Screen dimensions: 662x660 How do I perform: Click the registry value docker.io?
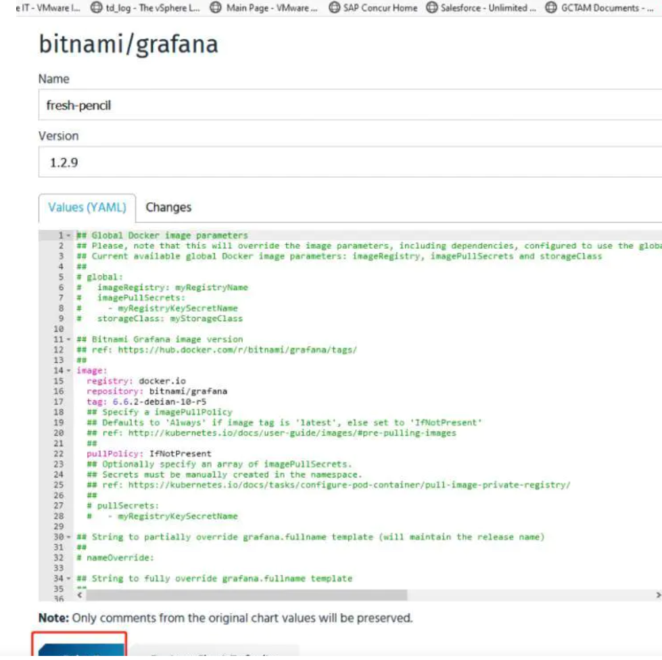click(162, 381)
